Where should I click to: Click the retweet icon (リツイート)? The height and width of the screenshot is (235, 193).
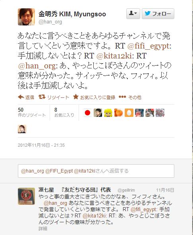tap(42, 97)
